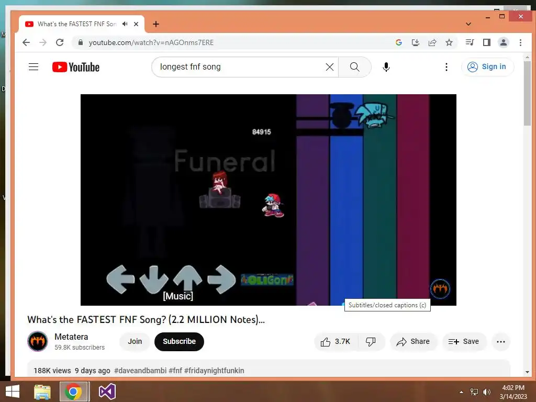Save the video to a playlist

tap(464, 341)
